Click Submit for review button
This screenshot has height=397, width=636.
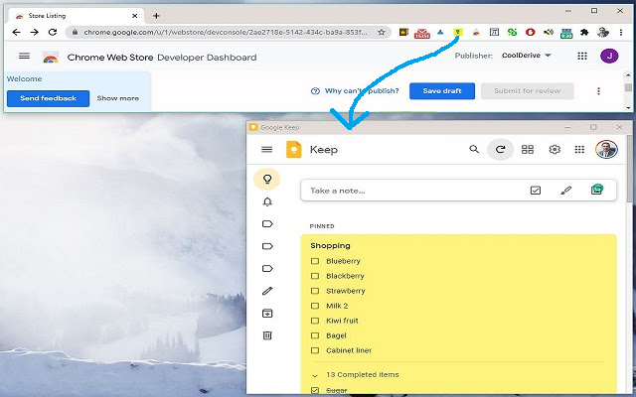point(528,91)
